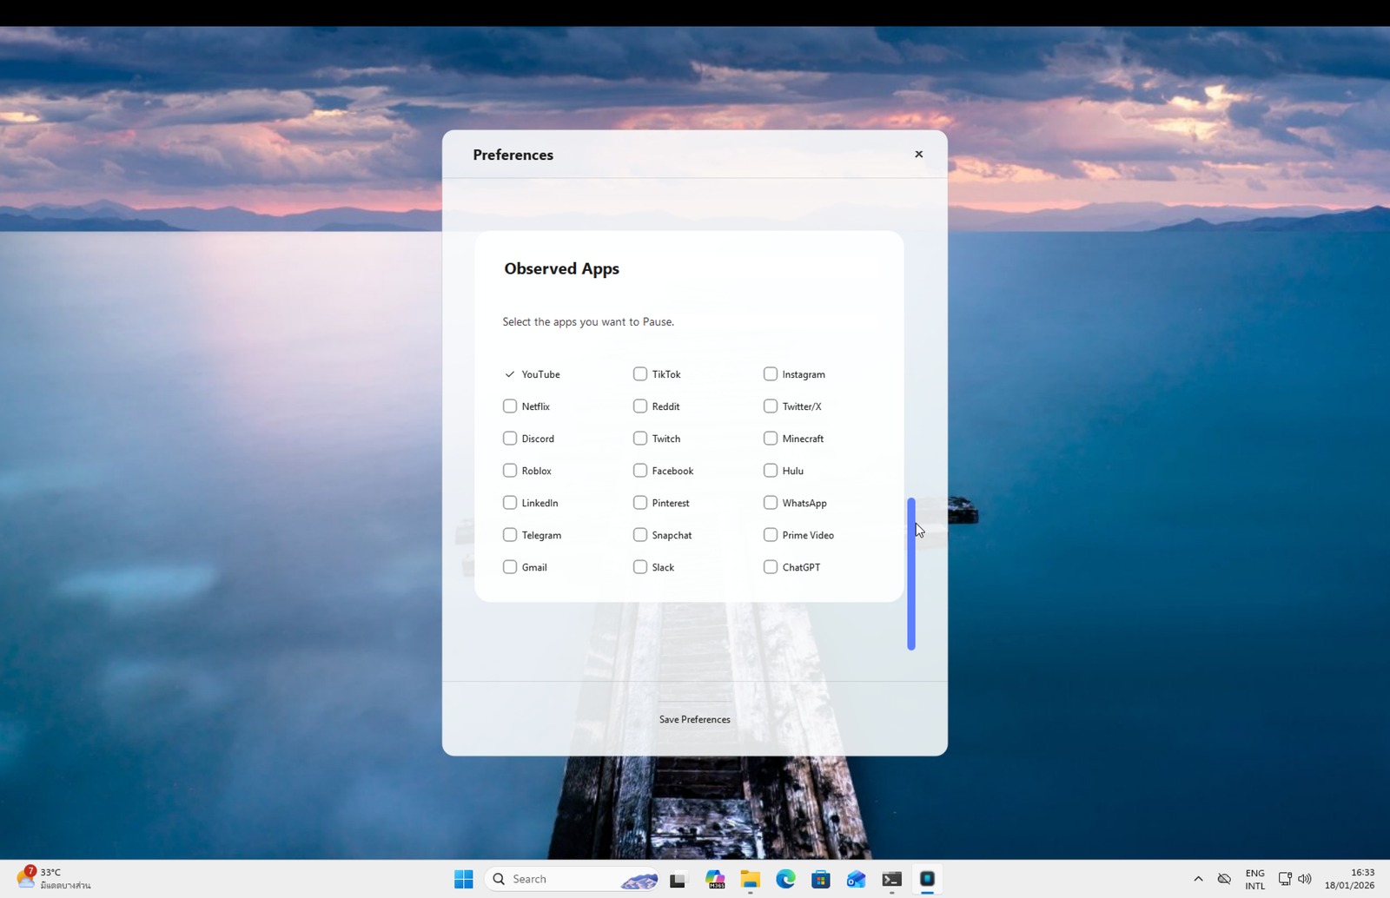1390x898 pixels.
Task: Launch Microsoft Edge
Action: click(785, 879)
